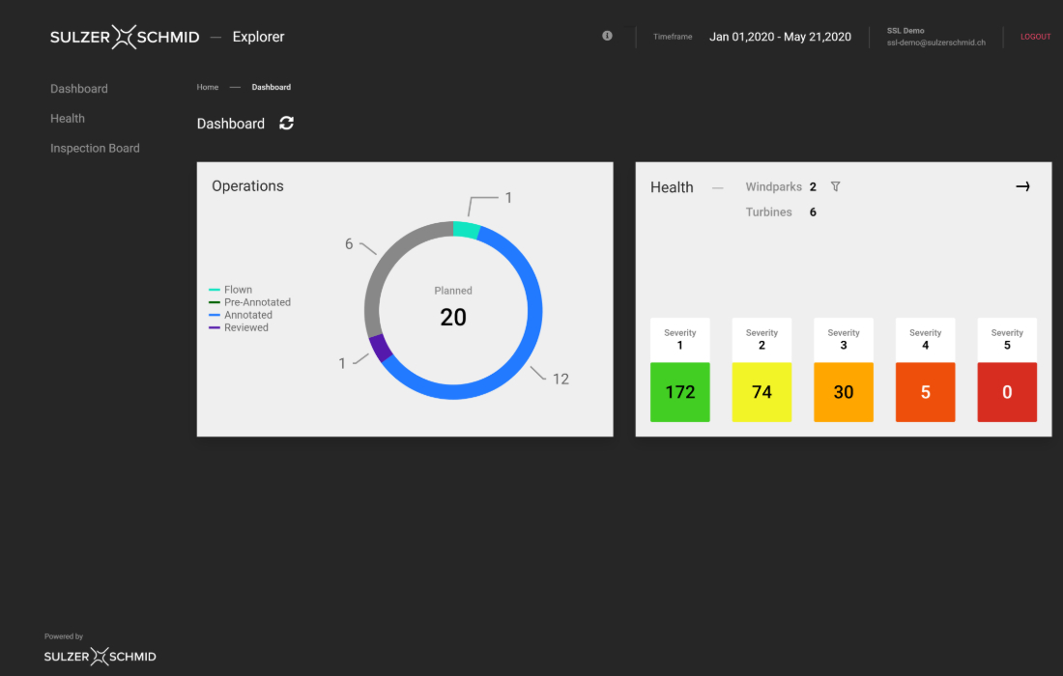Image resolution: width=1063 pixels, height=676 pixels.
Task: Click the Turbines label
Action: click(x=769, y=212)
